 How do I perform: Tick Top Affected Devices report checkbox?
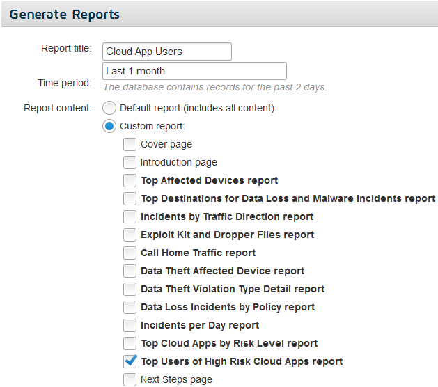[x=130, y=181]
